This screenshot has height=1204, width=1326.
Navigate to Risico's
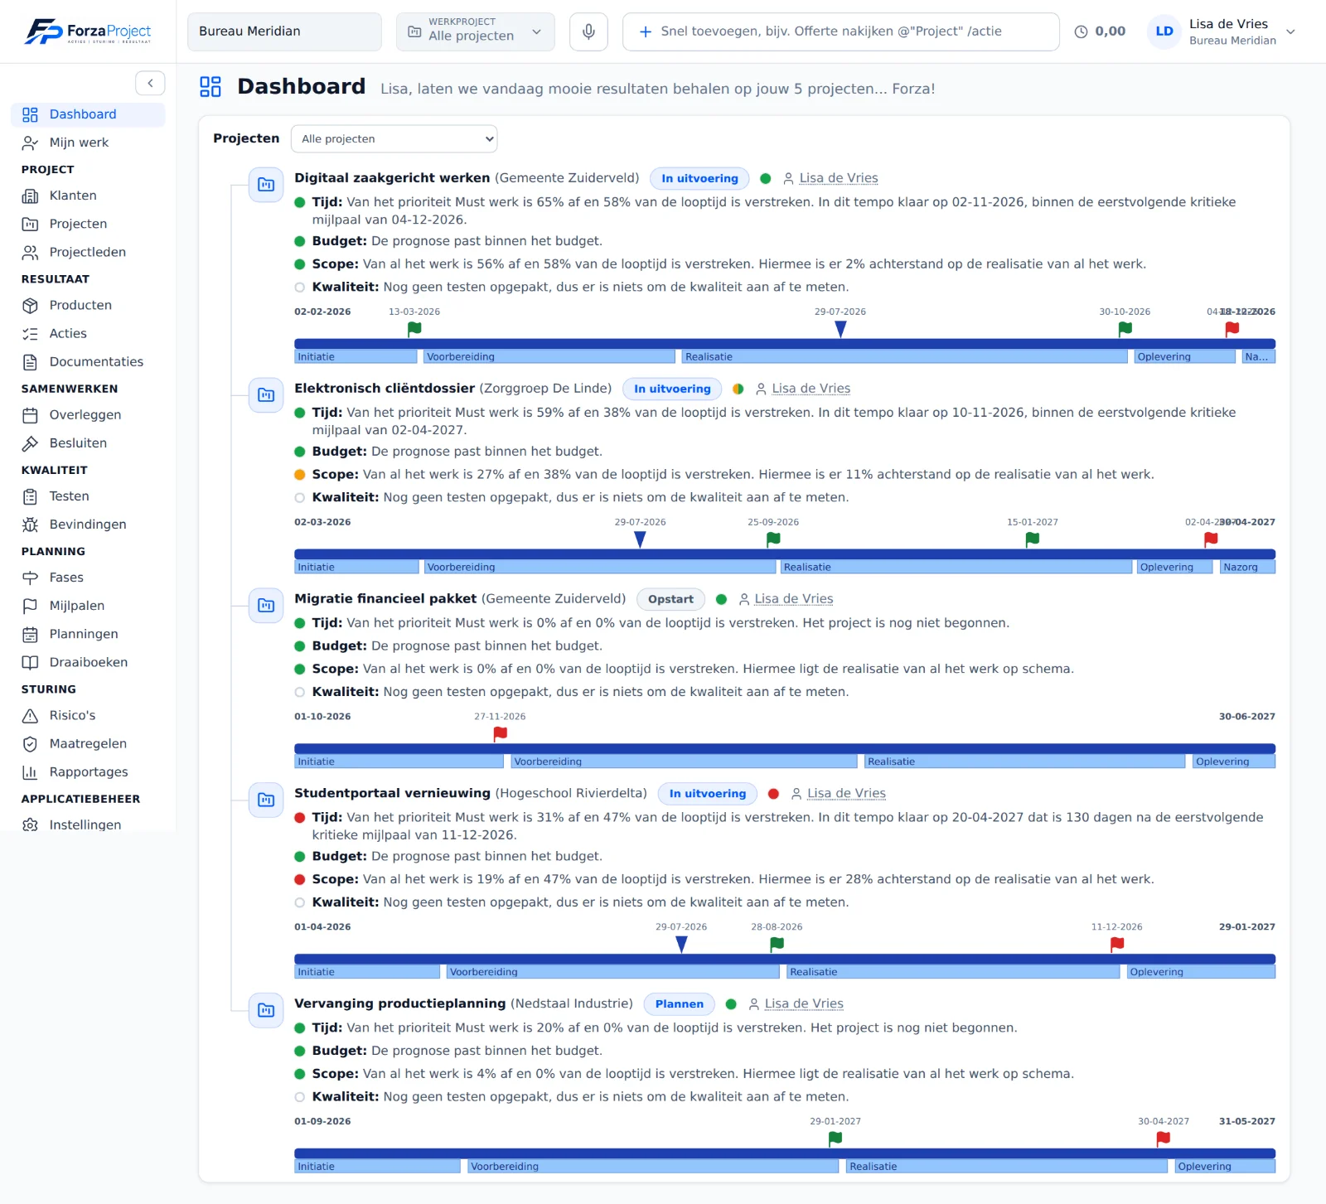[x=88, y=715]
